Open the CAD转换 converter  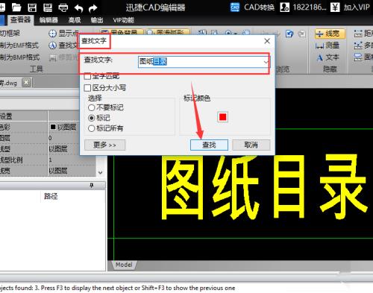(x=252, y=7)
